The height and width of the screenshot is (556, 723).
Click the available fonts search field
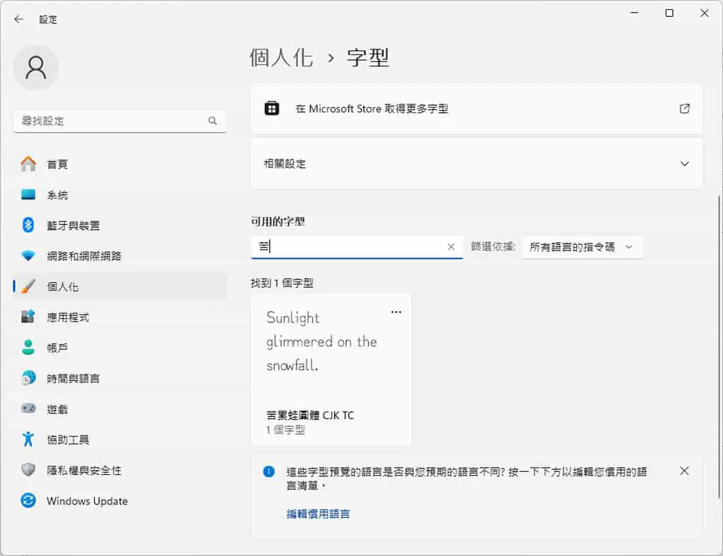(357, 247)
